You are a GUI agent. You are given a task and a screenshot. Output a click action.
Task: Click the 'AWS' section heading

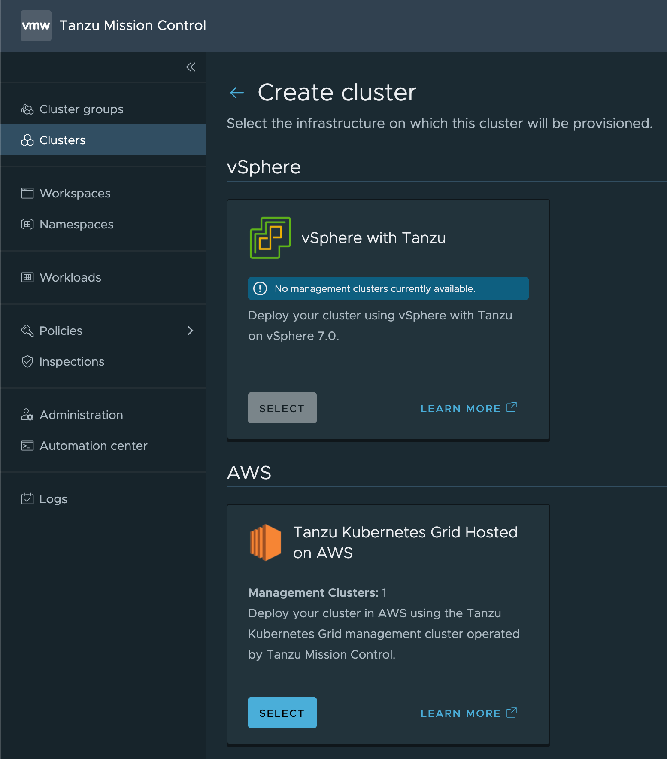click(249, 473)
